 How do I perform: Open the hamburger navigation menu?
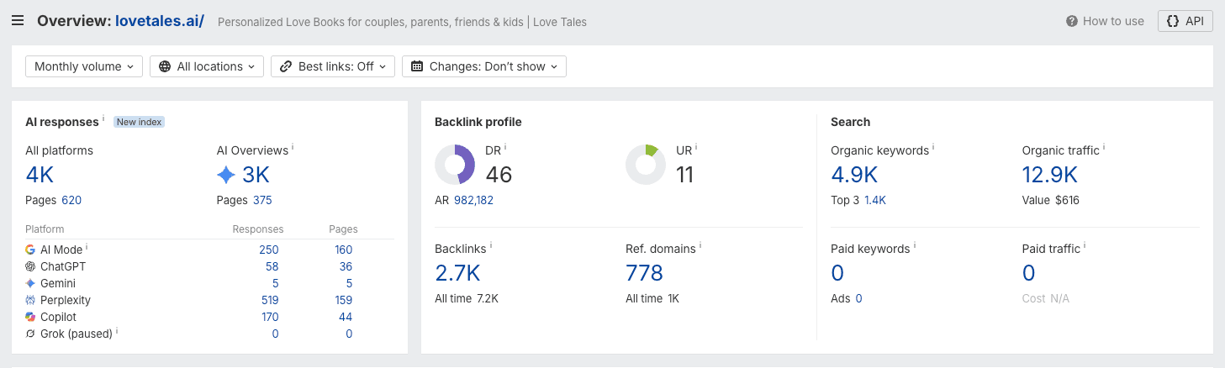tap(18, 21)
